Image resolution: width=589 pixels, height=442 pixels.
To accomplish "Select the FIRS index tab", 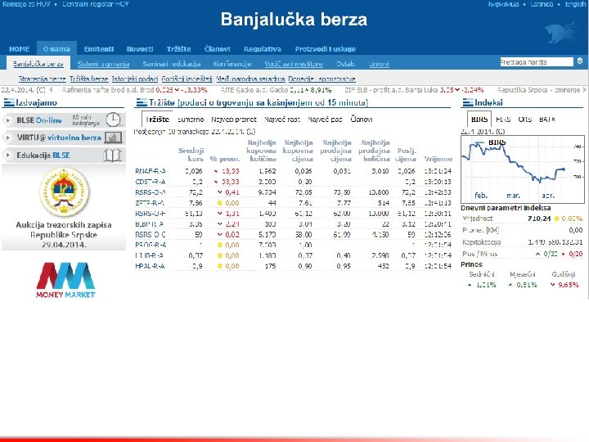I will (503, 120).
